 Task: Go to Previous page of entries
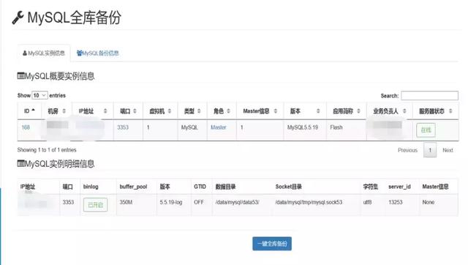407,150
